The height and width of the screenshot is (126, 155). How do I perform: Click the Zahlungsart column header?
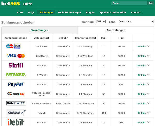point(42,38)
